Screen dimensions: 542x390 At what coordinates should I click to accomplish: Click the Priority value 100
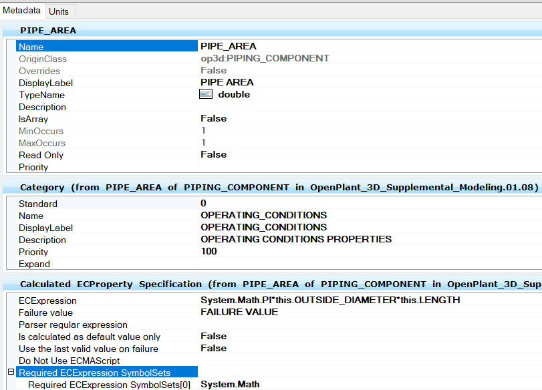coord(209,251)
